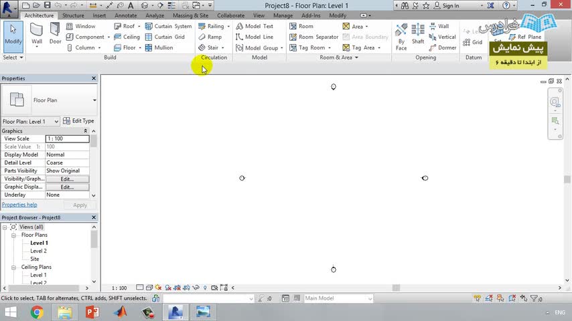Viewport: 572px width, 321px height.
Task: Select the Wall opening tool
Action: point(439,26)
